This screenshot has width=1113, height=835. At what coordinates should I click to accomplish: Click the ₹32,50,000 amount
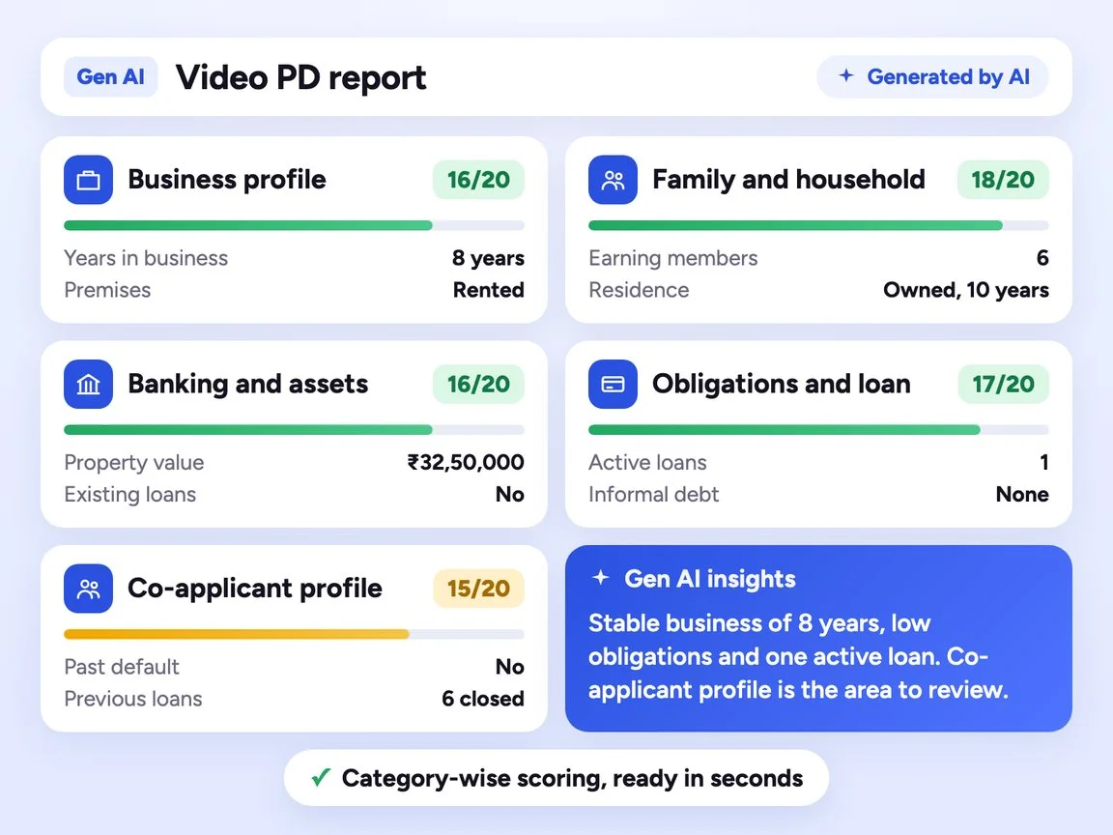(x=466, y=462)
